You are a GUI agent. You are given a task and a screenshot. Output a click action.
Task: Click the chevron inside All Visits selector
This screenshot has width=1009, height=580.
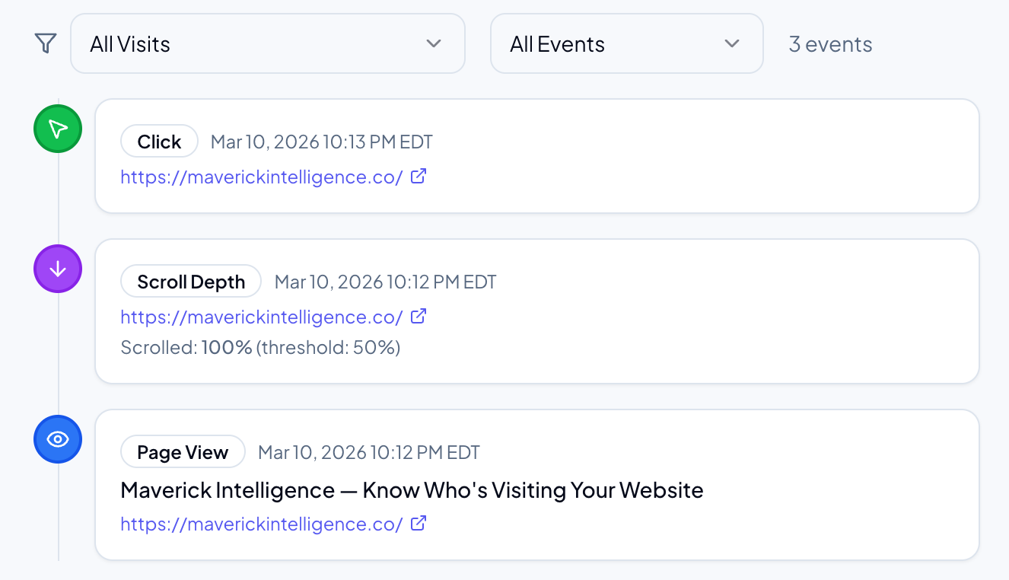(434, 43)
